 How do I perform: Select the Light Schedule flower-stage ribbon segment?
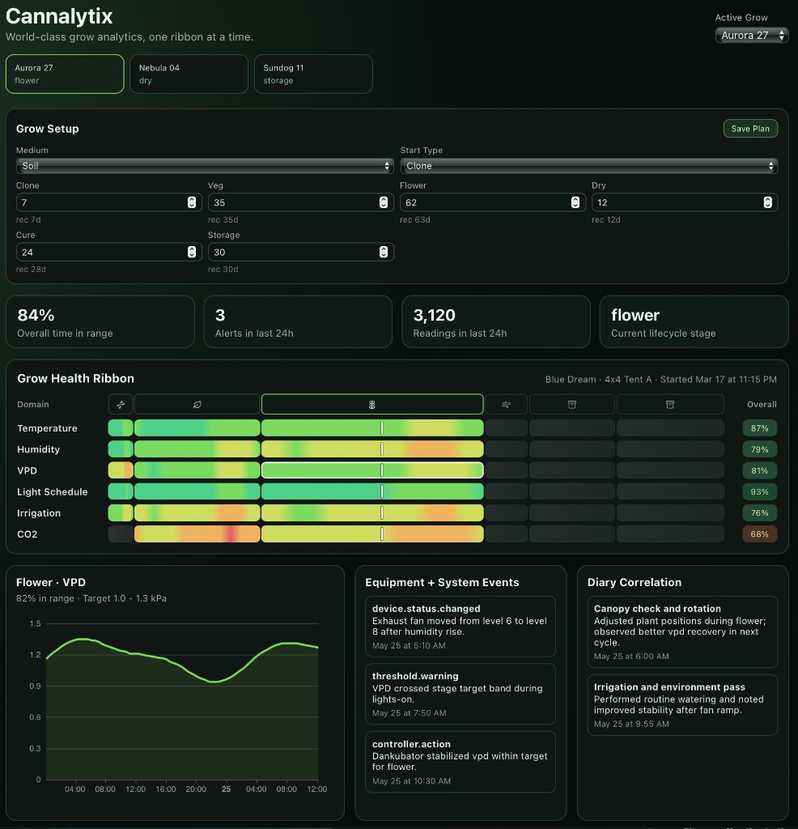point(372,491)
